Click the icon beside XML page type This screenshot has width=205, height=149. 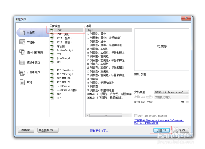pos(52,62)
